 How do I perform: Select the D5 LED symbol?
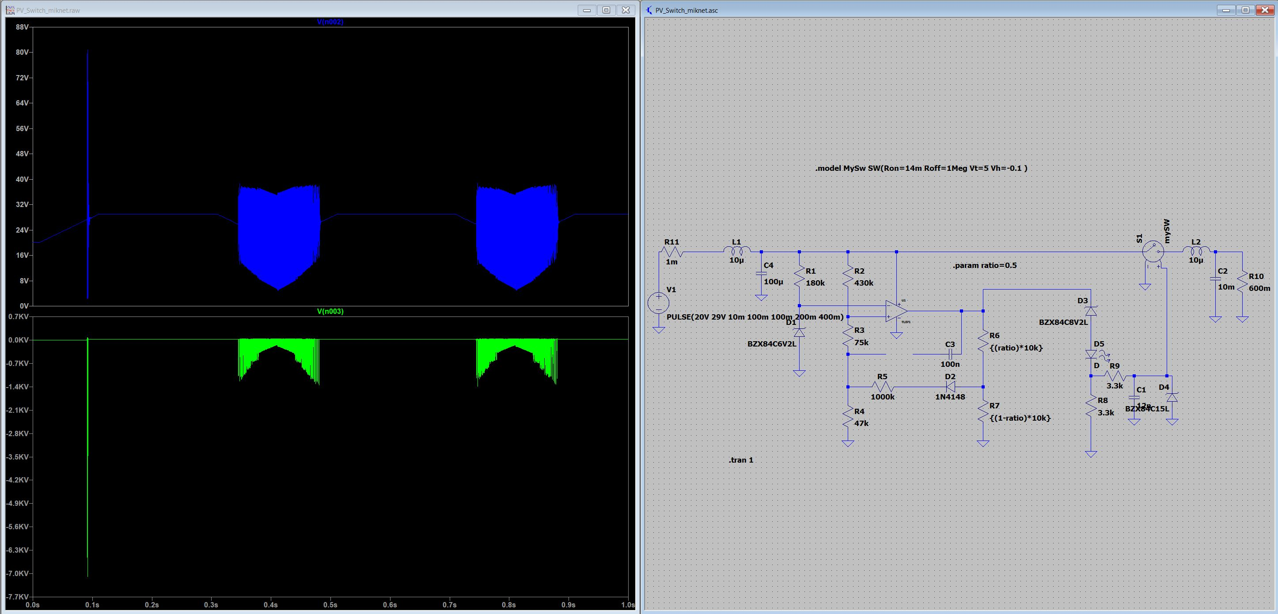coord(1090,354)
